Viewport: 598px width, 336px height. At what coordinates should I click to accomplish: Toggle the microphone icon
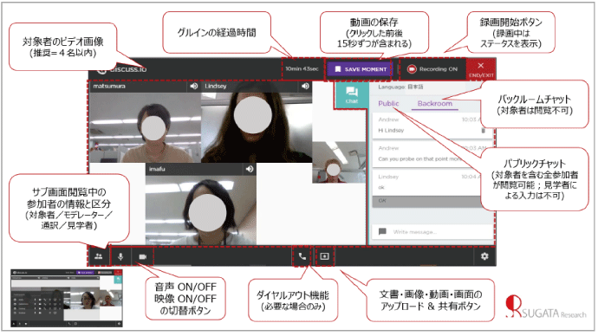tap(121, 256)
